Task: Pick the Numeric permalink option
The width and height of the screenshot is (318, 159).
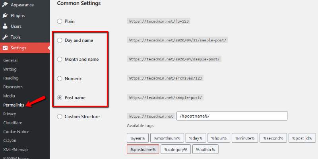Action: (x=60, y=78)
